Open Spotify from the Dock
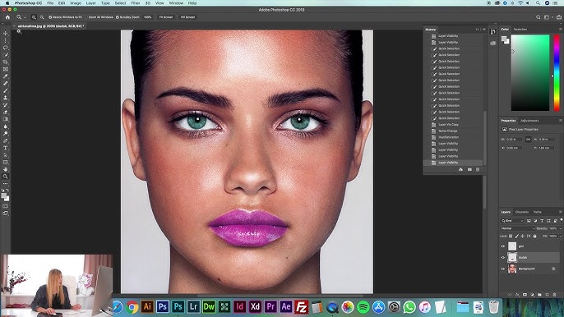The image size is (564, 317). [363, 306]
